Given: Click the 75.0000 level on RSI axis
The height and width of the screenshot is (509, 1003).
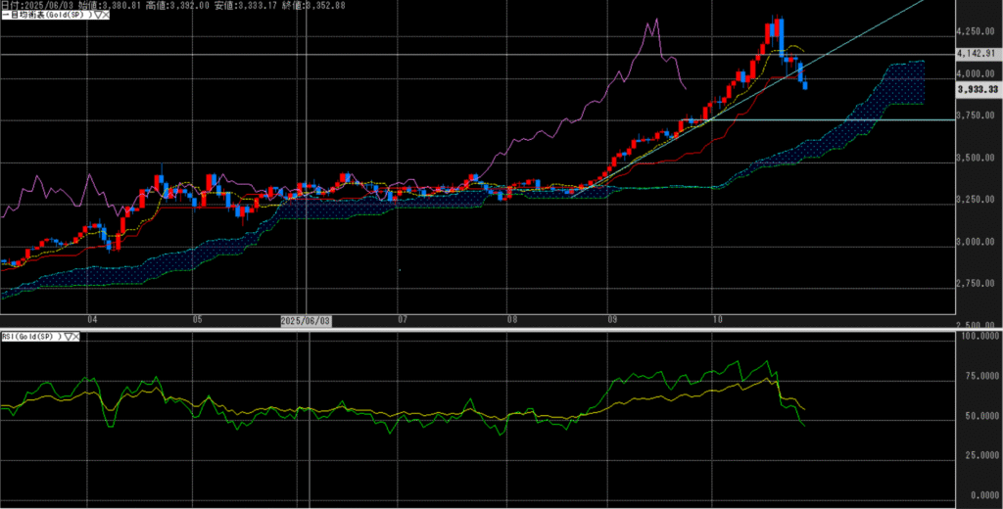Looking at the screenshot, I should 977,375.
